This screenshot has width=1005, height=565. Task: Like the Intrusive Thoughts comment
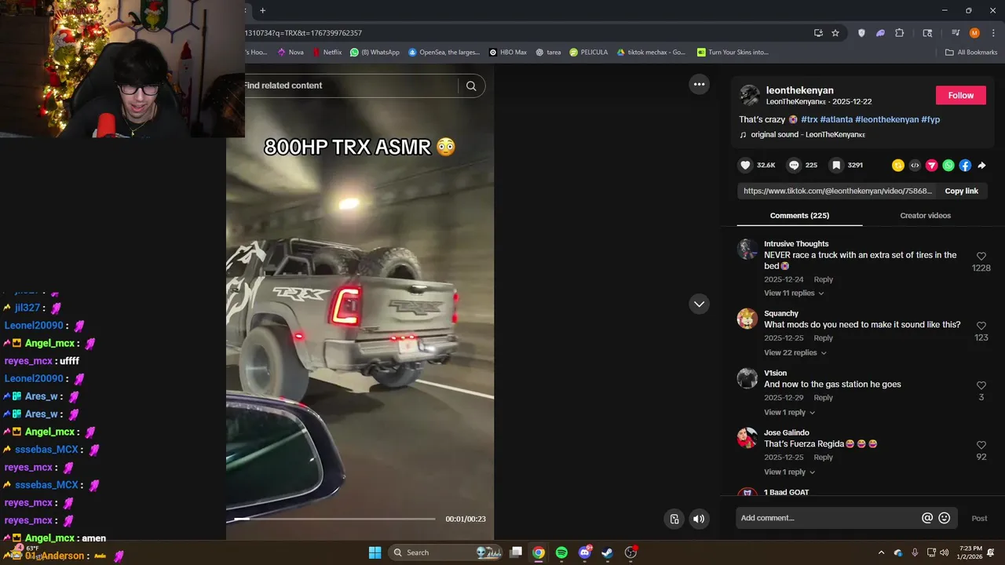tap(981, 257)
